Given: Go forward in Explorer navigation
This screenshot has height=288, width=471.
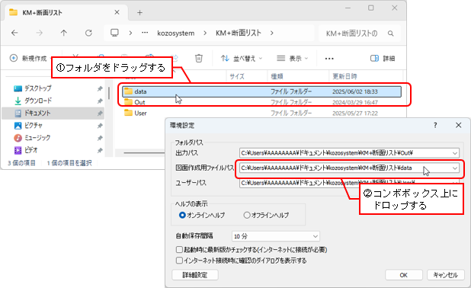Looking at the screenshot, I should point(39,33).
